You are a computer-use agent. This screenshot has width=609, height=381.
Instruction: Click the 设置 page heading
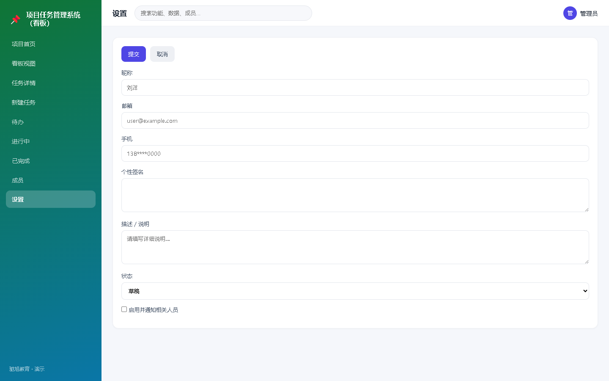[120, 14]
